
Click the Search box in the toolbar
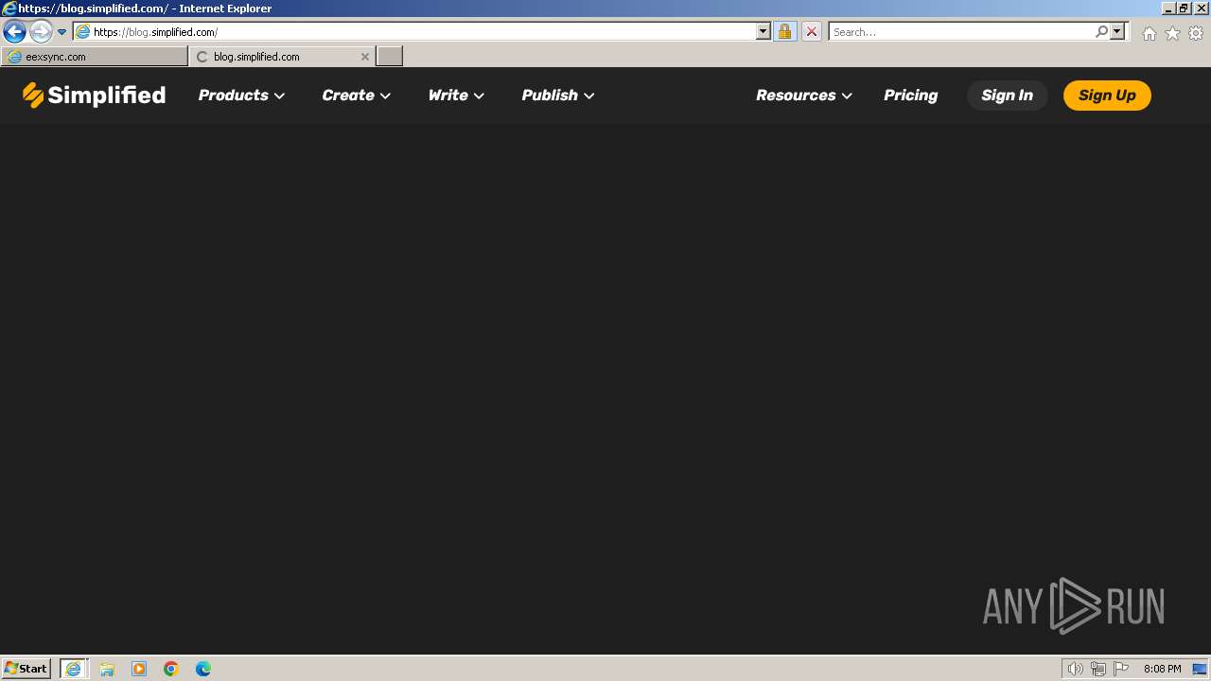coord(961,31)
